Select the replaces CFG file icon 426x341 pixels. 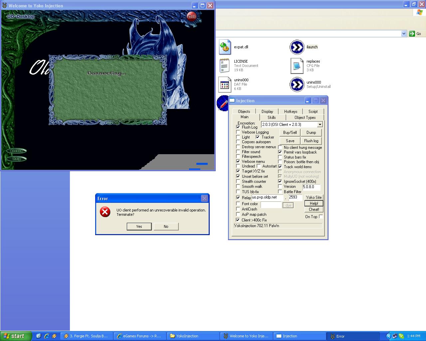click(297, 66)
